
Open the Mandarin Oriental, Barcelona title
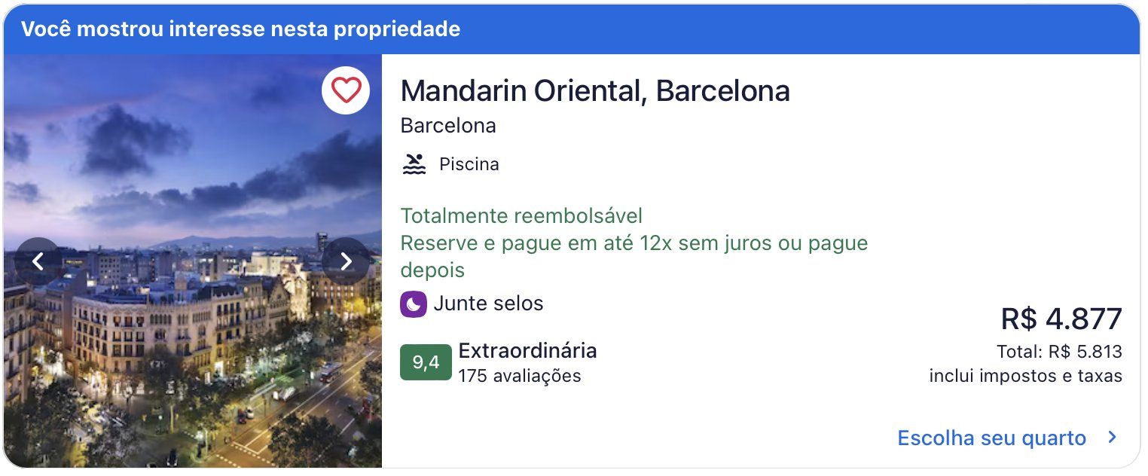595,91
